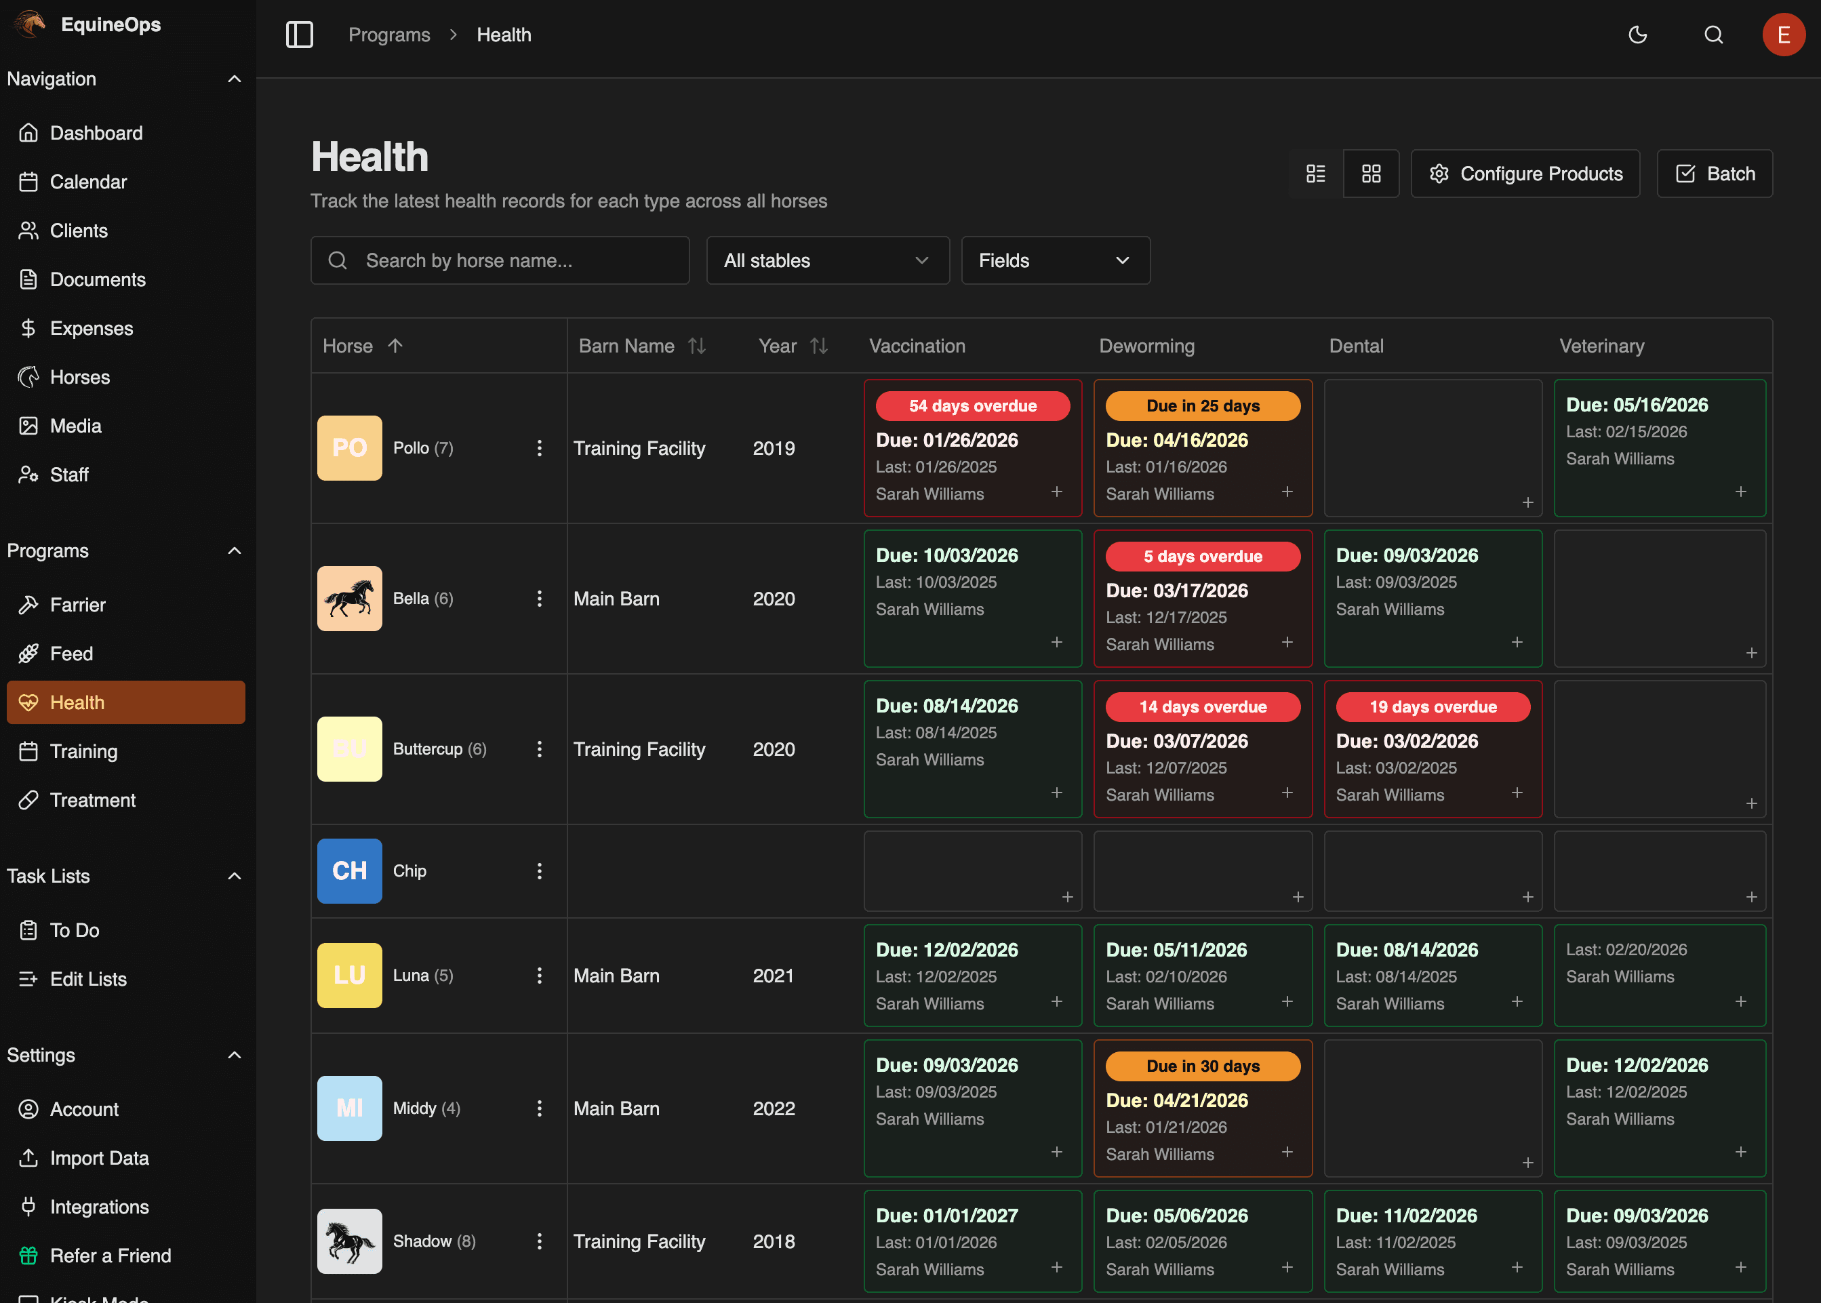Open the three-dot menu for Luna
This screenshot has height=1303, width=1821.
(x=539, y=976)
